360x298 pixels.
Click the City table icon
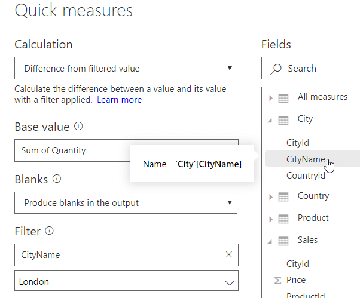(x=283, y=119)
